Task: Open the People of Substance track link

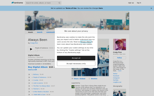Action: click(x=40, y=77)
